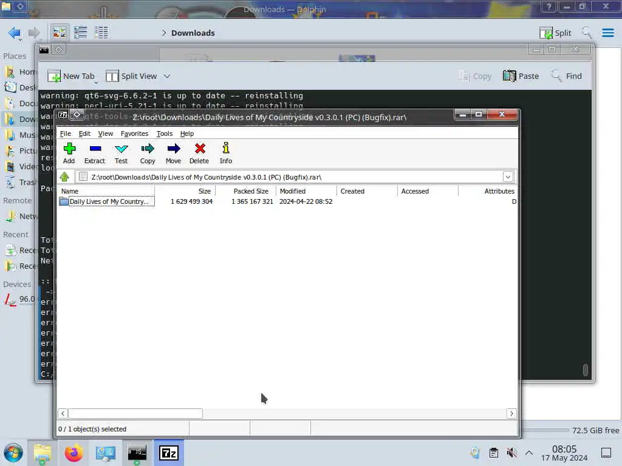Click the Split button in Dolphin
This screenshot has width=622, height=466.
(555, 33)
